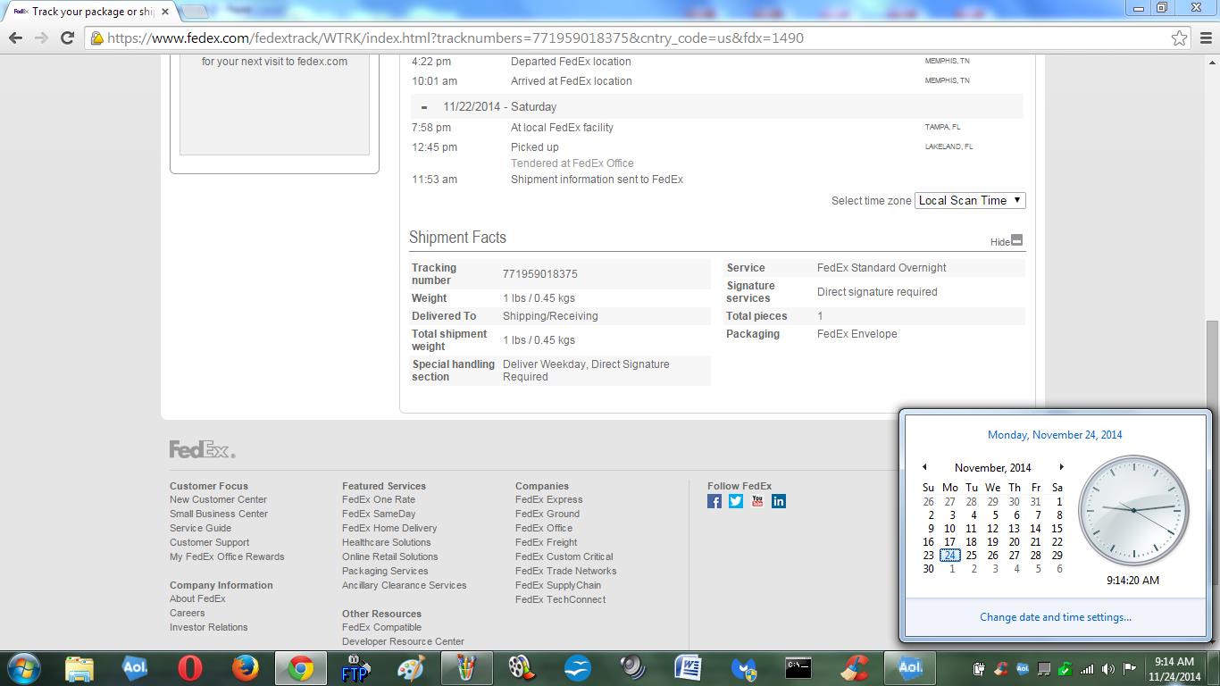Open Windows Explorer from taskbar
Image resolution: width=1220 pixels, height=686 pixels.
click(x=79, y=668)
